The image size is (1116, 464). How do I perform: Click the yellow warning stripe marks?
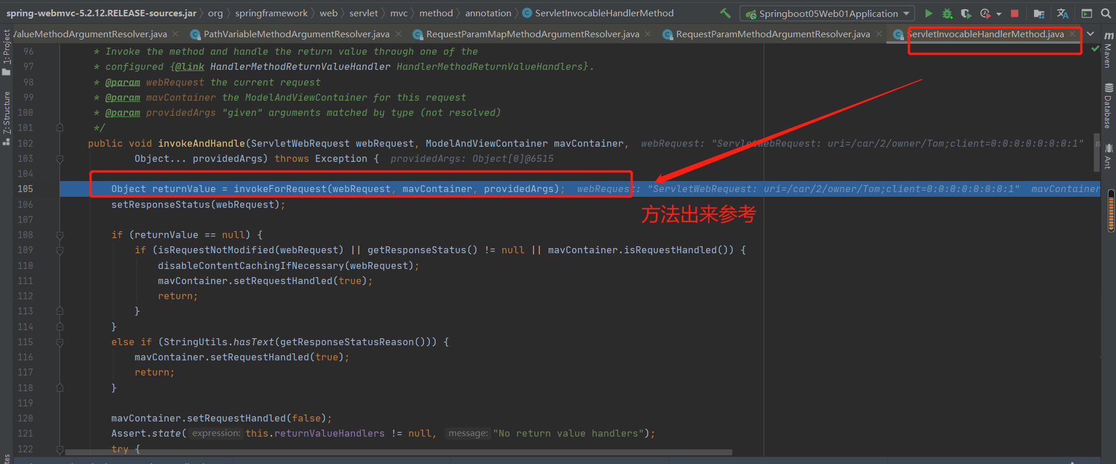coord(1111,214)
